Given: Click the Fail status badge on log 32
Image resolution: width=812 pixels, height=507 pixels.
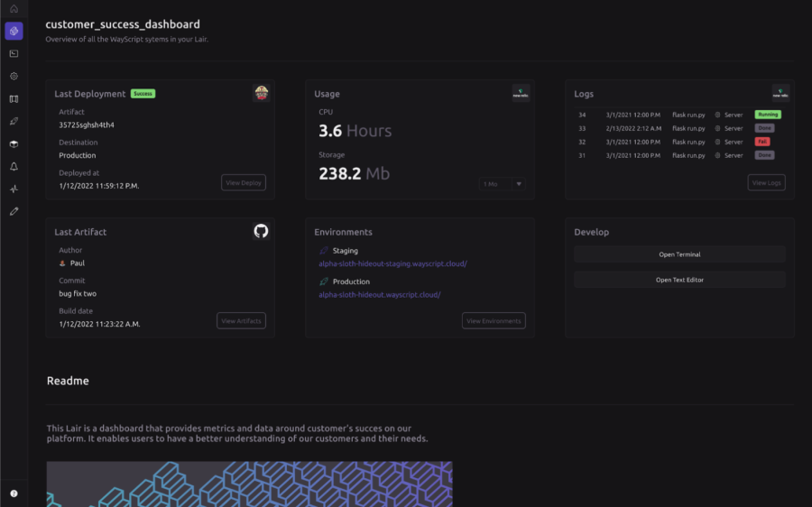Looking at the screenshot, I should pyautogui.click(x=762, y=142).
